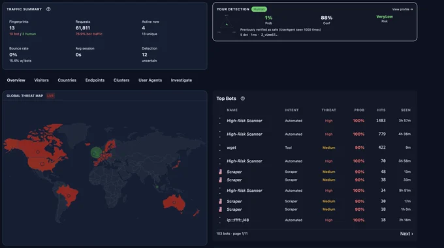Click Detection 12 uncertain value
444x248 pixels.
(144, 55)
